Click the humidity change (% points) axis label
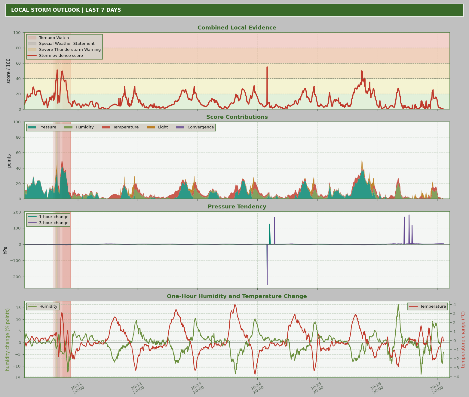 8,340
